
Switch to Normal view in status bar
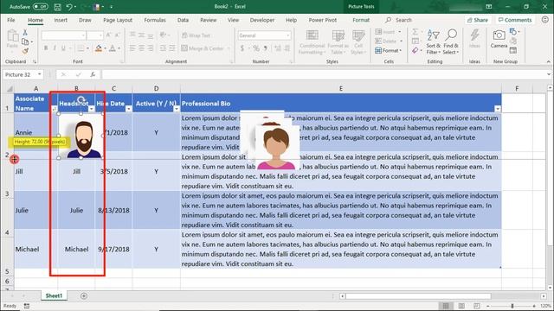tap(447, 306)
